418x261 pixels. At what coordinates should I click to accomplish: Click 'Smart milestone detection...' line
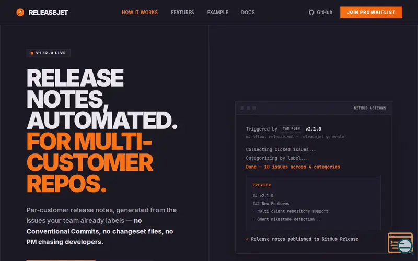286,219
